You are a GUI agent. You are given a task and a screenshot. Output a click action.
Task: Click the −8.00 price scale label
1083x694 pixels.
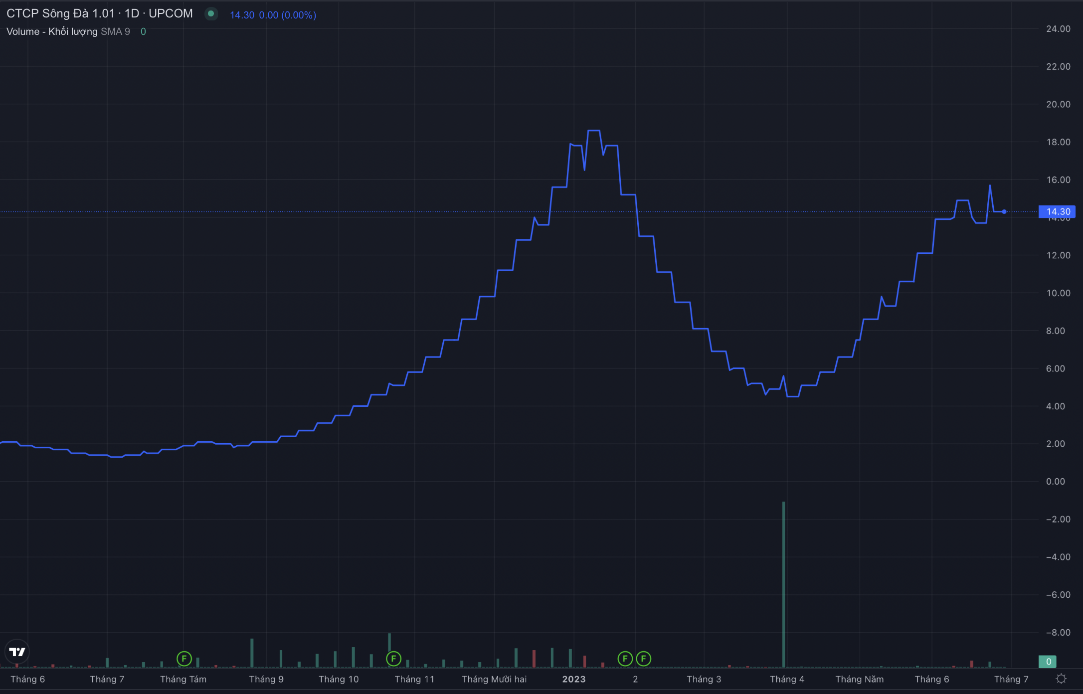(x=1058, y=633)
